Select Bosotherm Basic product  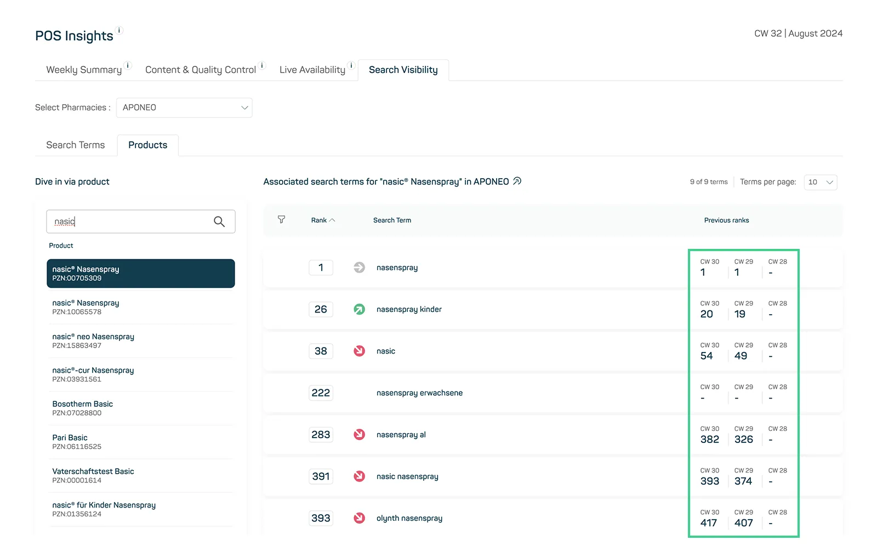141,408
